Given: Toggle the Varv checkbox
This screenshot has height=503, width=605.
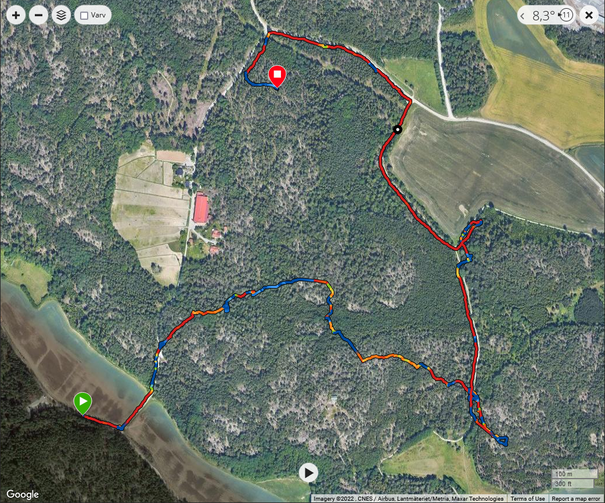Looking at the screenshot, I should click(x=84, y=16).
